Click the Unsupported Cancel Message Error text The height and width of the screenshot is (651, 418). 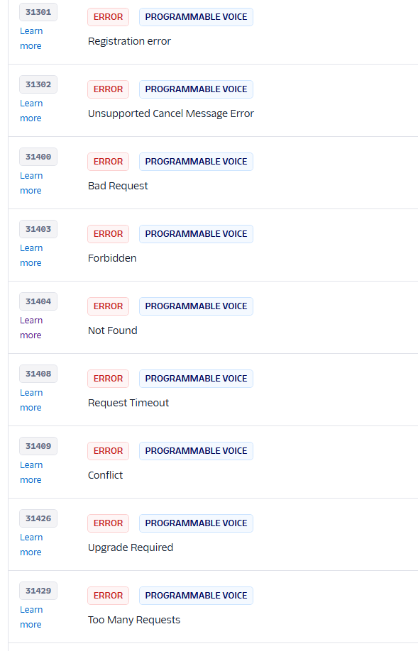click(x=171, y=113)
